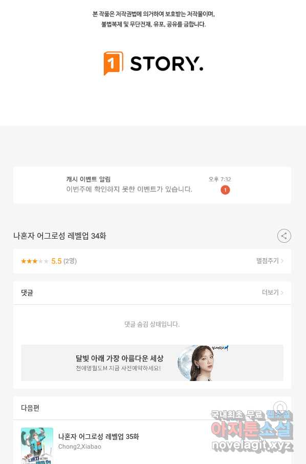Viewport: 306px width, 464px height.
Task: Click the orange star rating icons
Action: pyautogui.click(x=35, y=261)
